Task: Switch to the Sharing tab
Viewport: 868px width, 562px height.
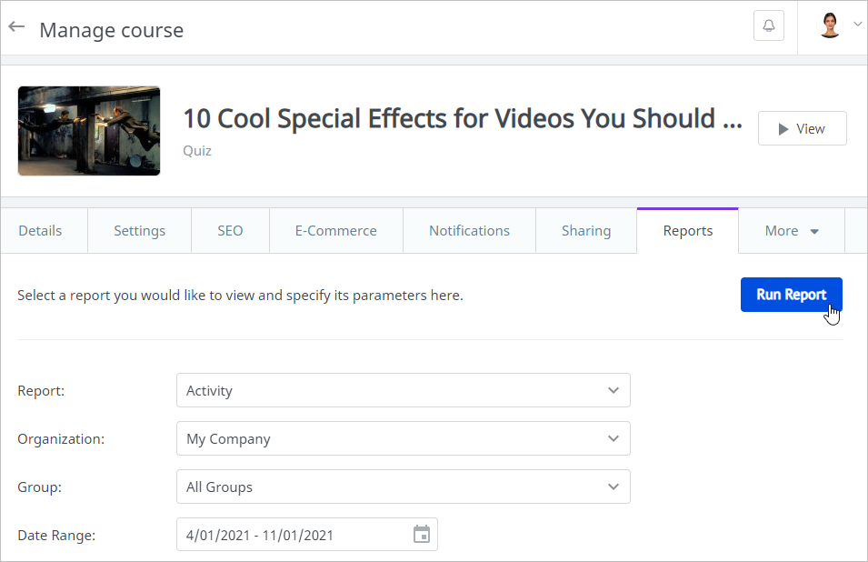Action: 585,231
